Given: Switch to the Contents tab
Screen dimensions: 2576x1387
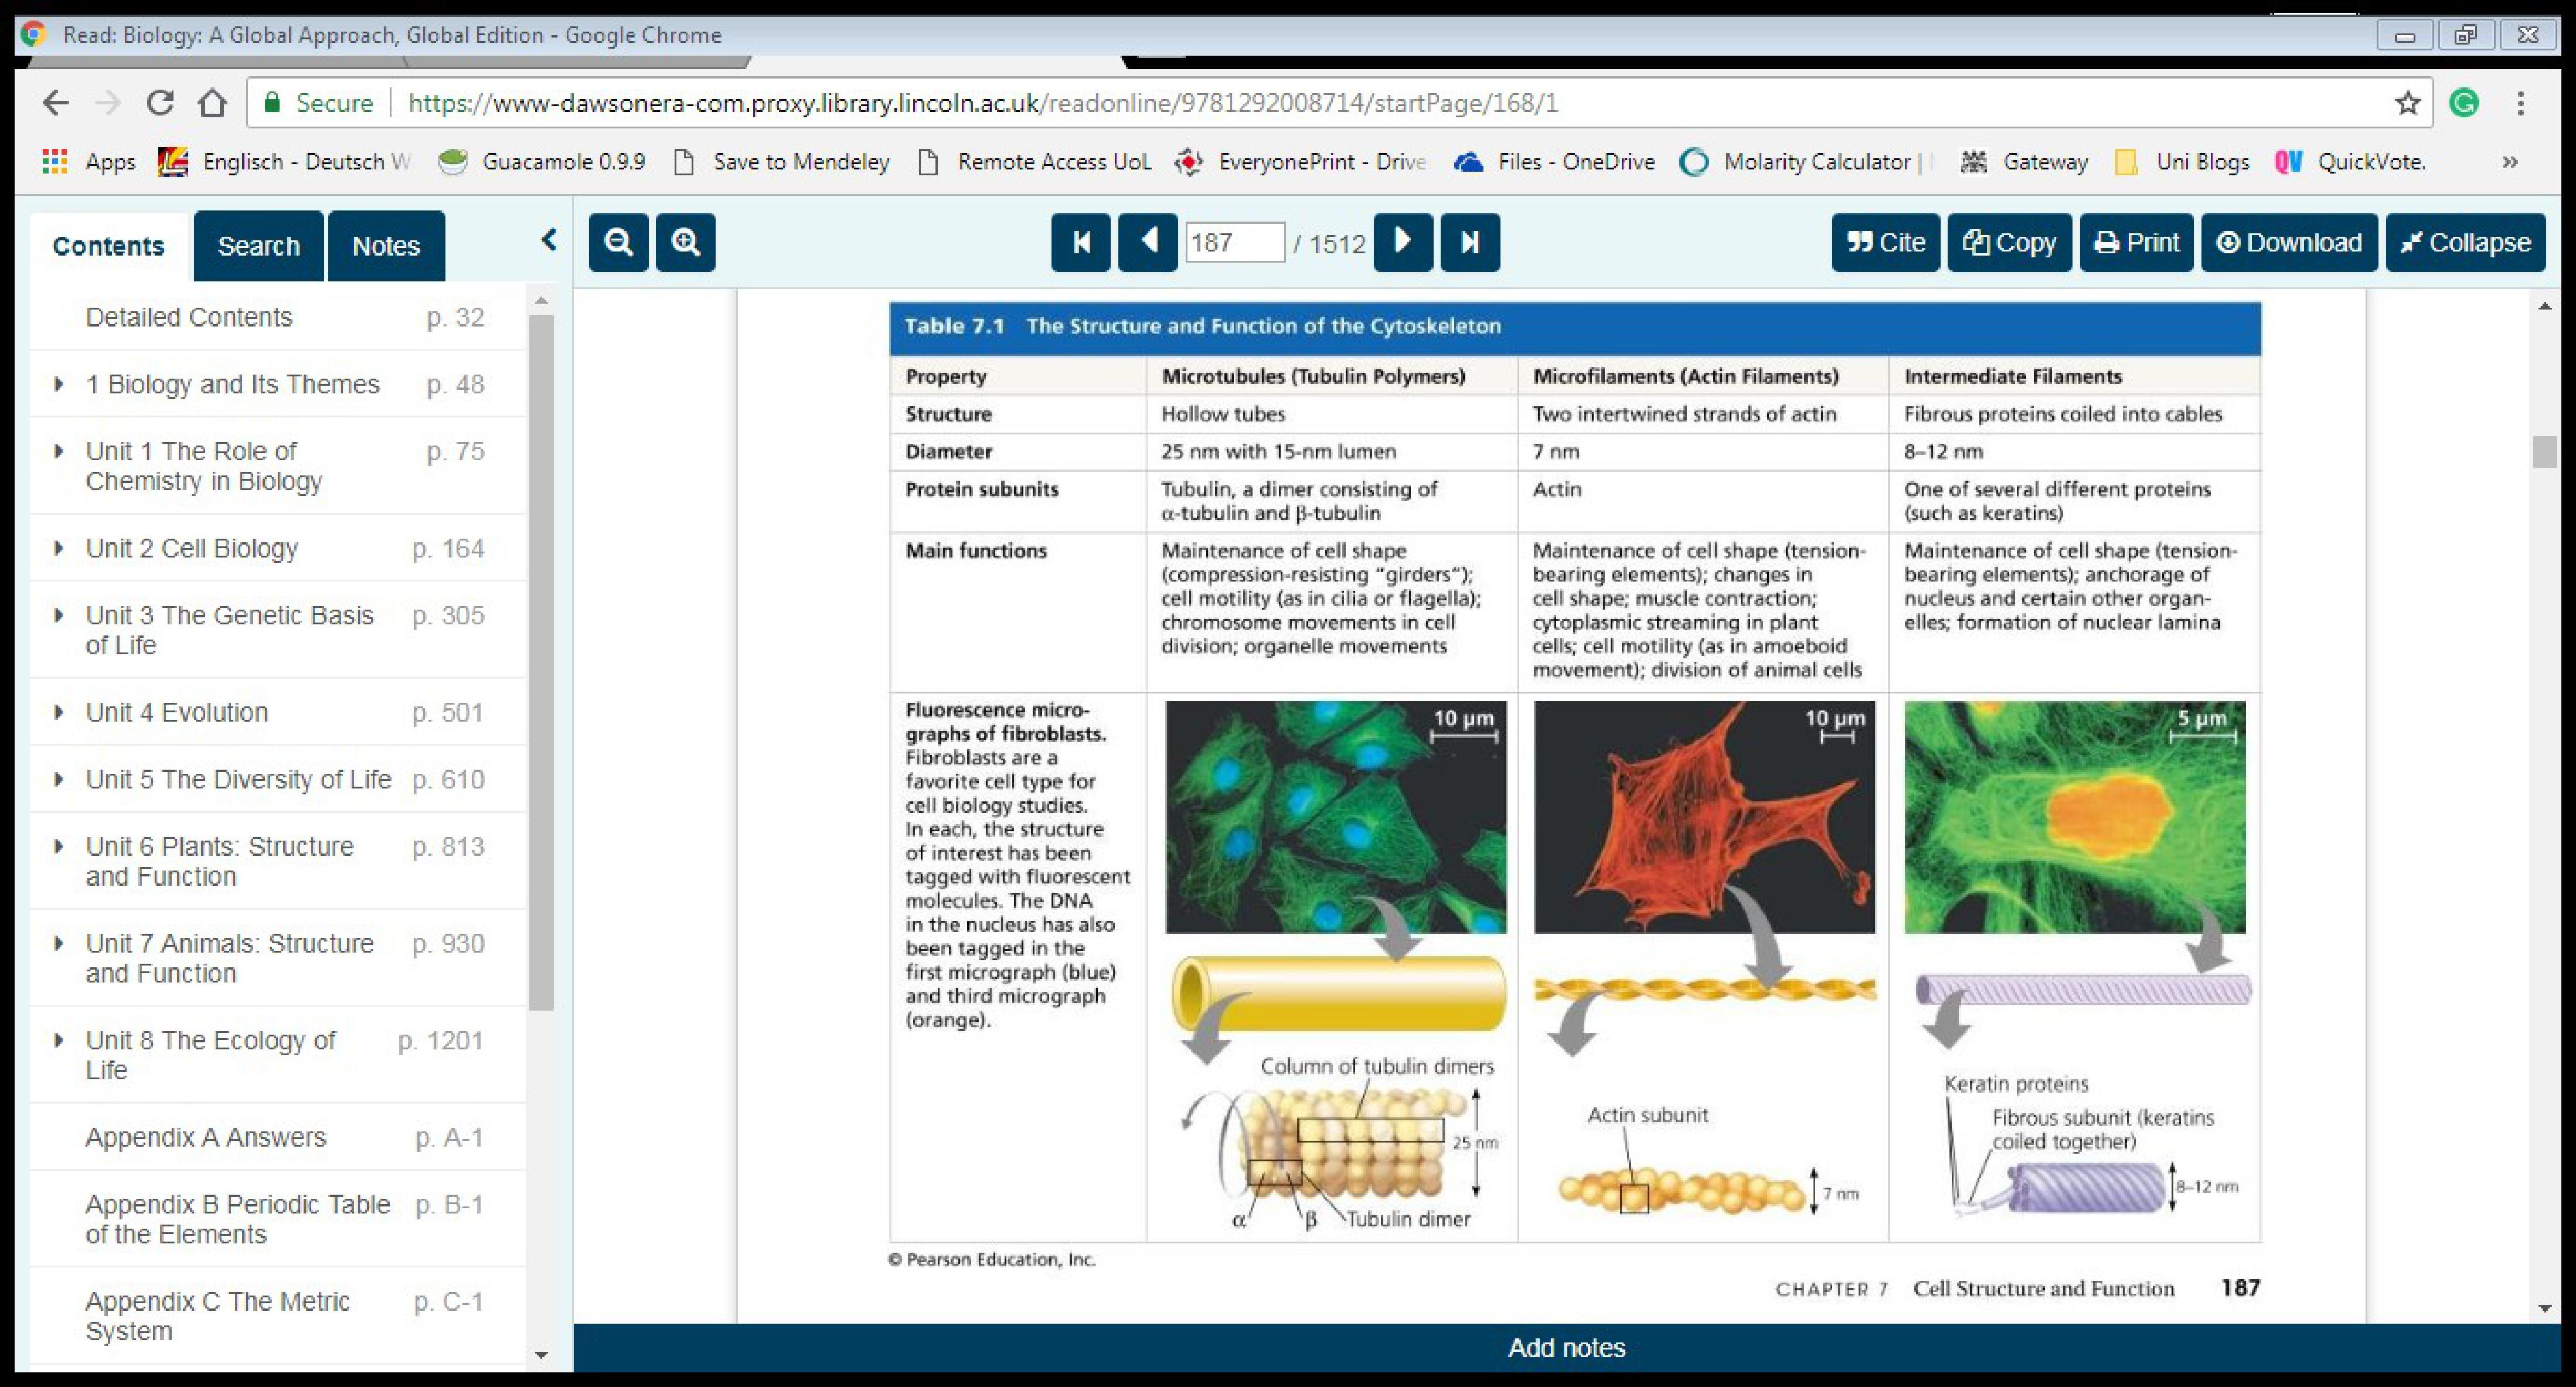Looking at the screenshot, I should pyautogui.click(x=108, y=246).
